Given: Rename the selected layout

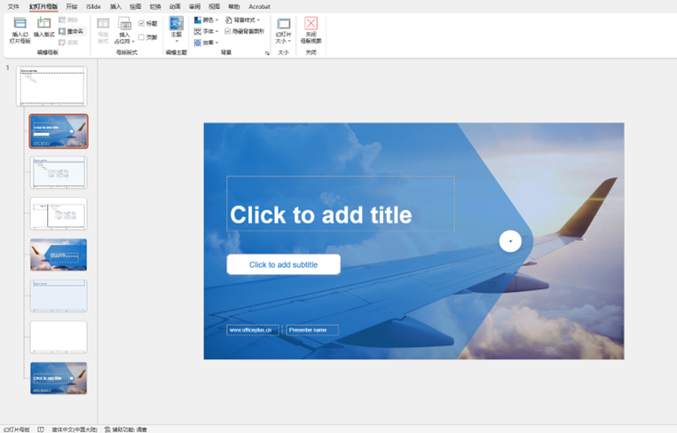Looking at the screenshot, I should [71, 31].
